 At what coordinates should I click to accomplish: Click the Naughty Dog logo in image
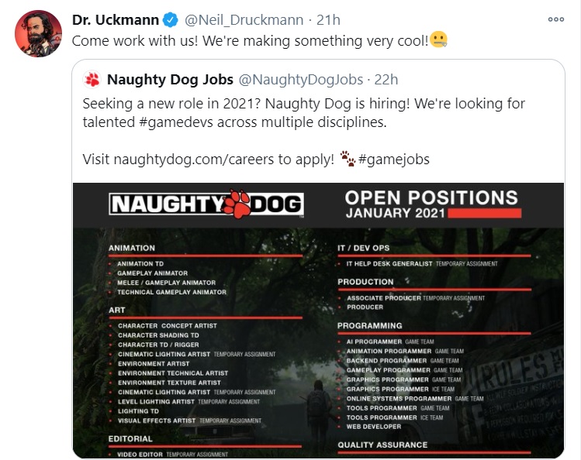pyautogui.click(x=206, y=204)
